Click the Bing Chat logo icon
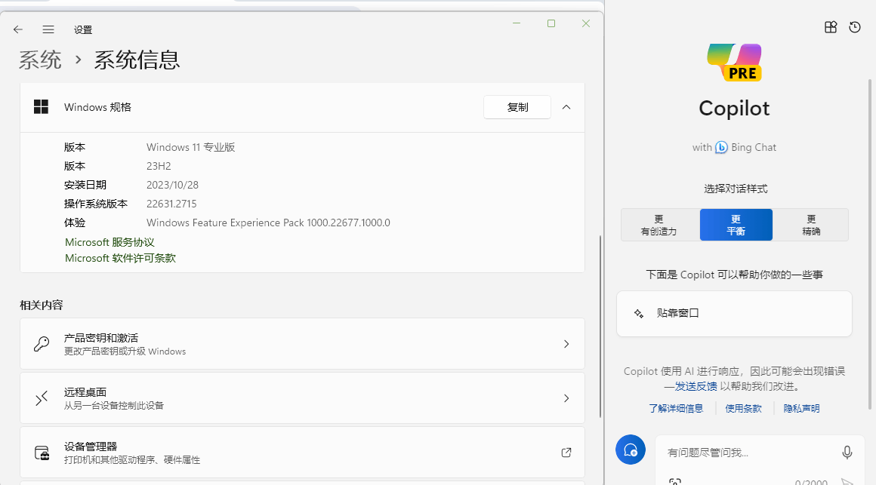The height and width of the screenshot is (485, 876). 721,147
